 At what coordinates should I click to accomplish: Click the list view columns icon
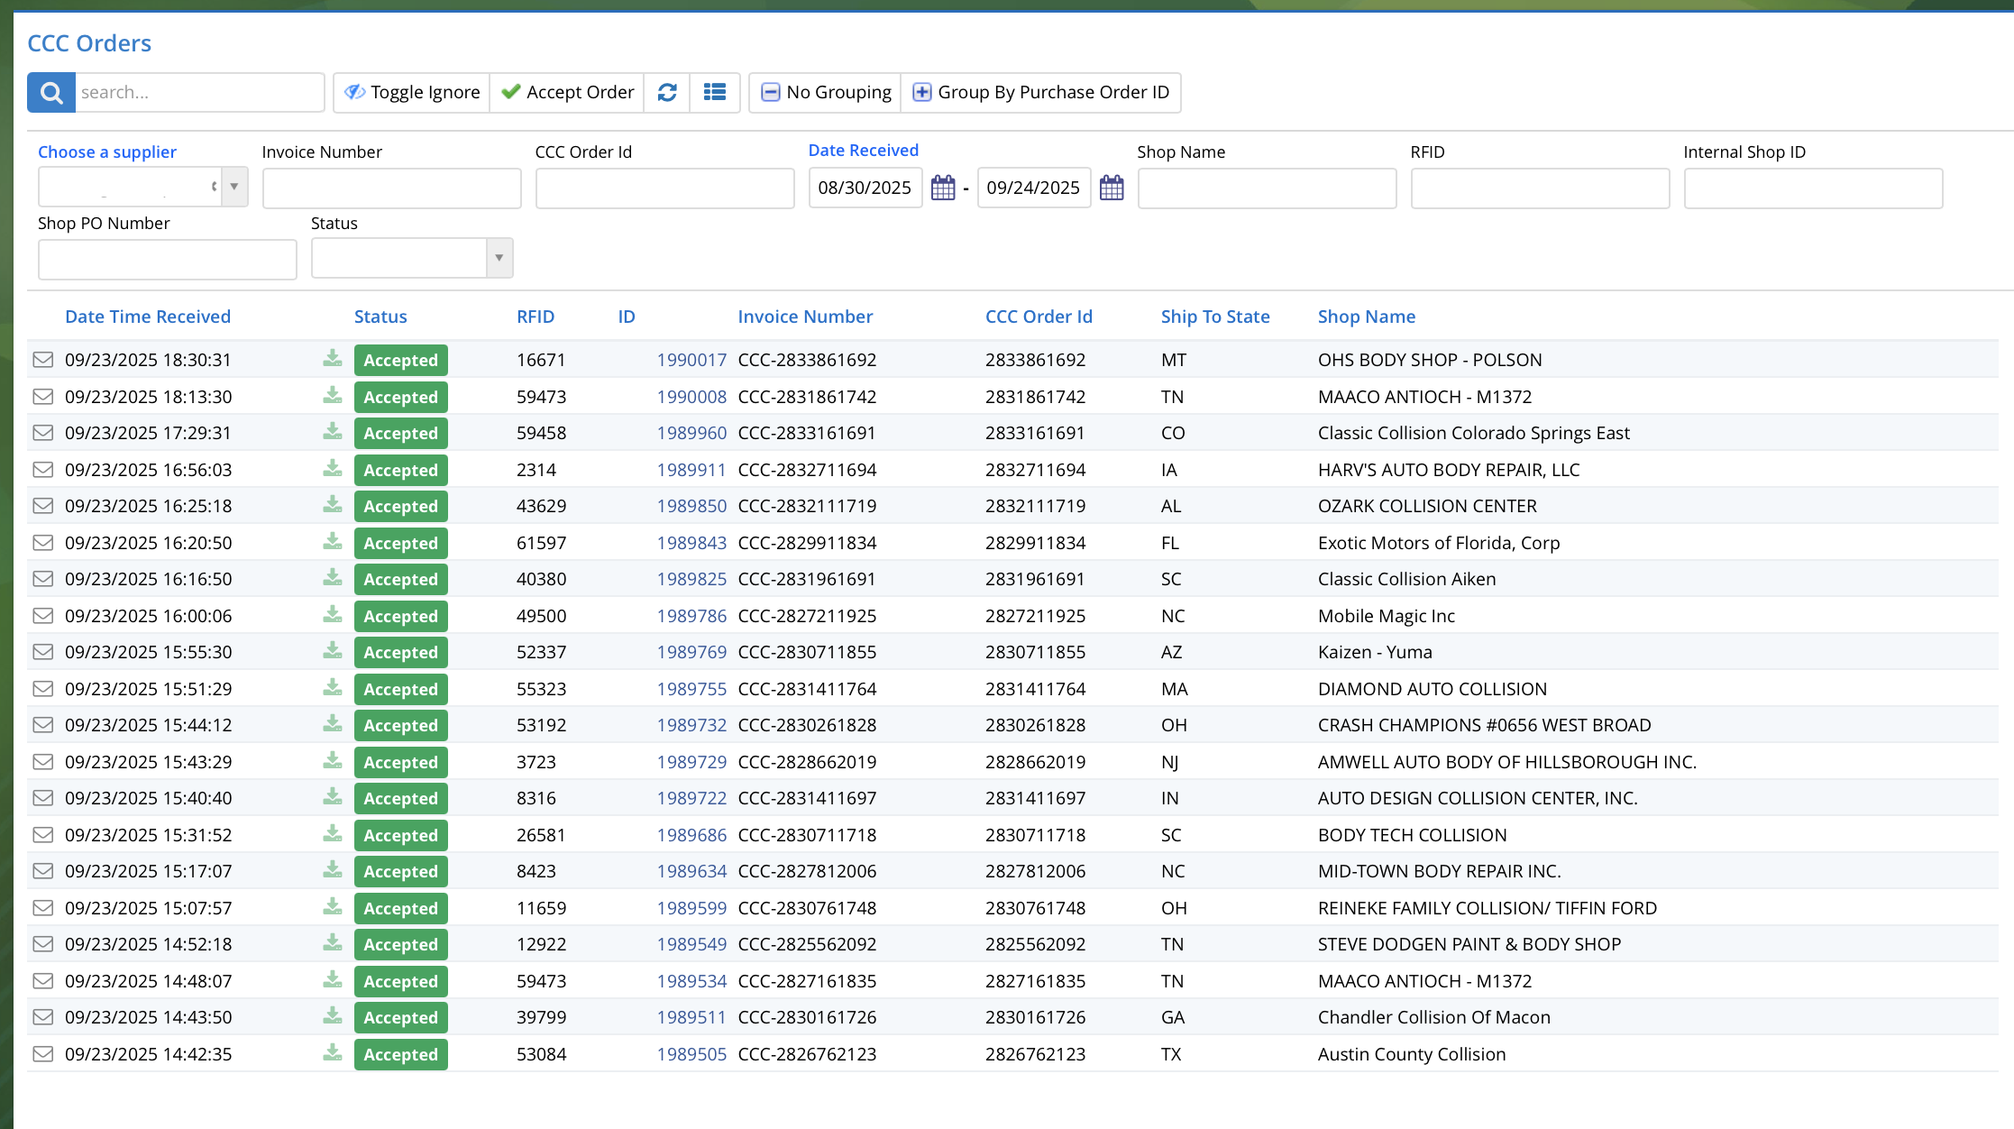[715, 93]
